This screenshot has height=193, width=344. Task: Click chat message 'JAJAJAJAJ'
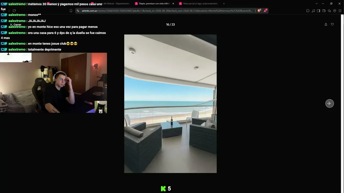37,21
